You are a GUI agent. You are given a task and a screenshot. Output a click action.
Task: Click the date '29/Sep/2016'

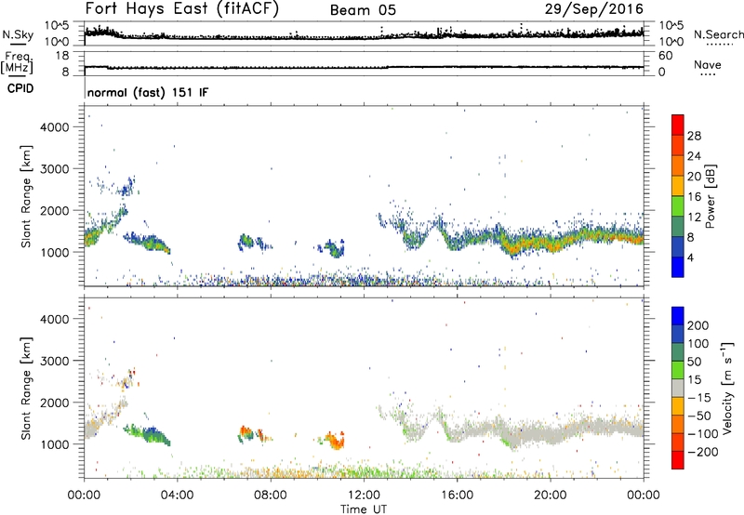tap(594, 9)
